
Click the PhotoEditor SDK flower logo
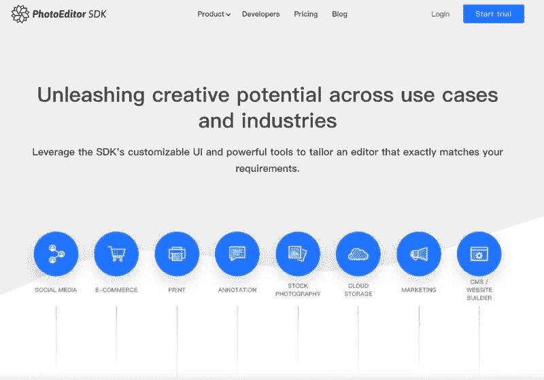(21, 14)
